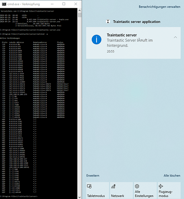184x199 pixels.
Task: Click the netstat -a command line
Action: [24, 34]
